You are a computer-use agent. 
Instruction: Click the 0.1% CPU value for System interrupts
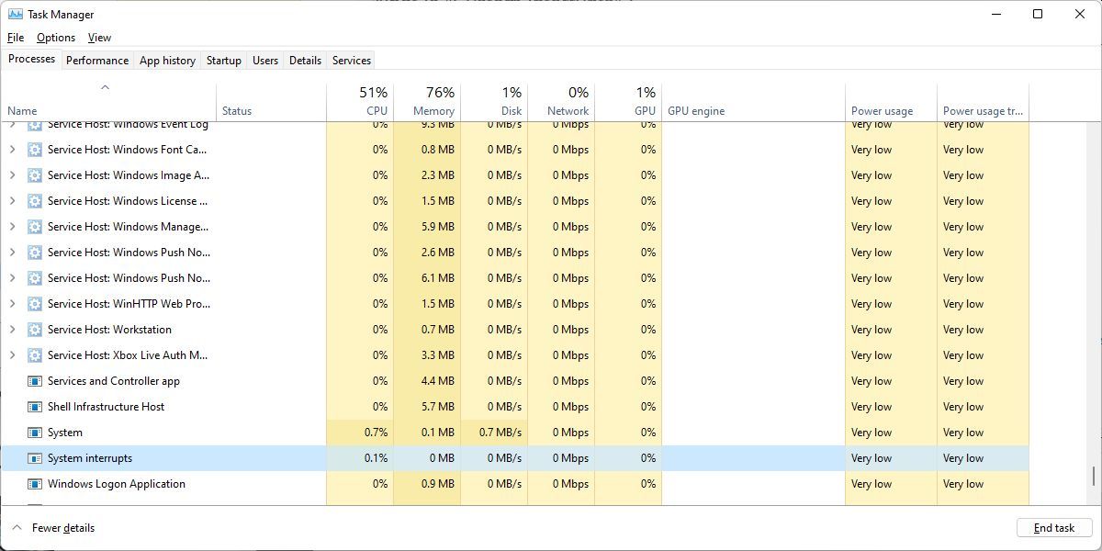click(x=376, y=458)
